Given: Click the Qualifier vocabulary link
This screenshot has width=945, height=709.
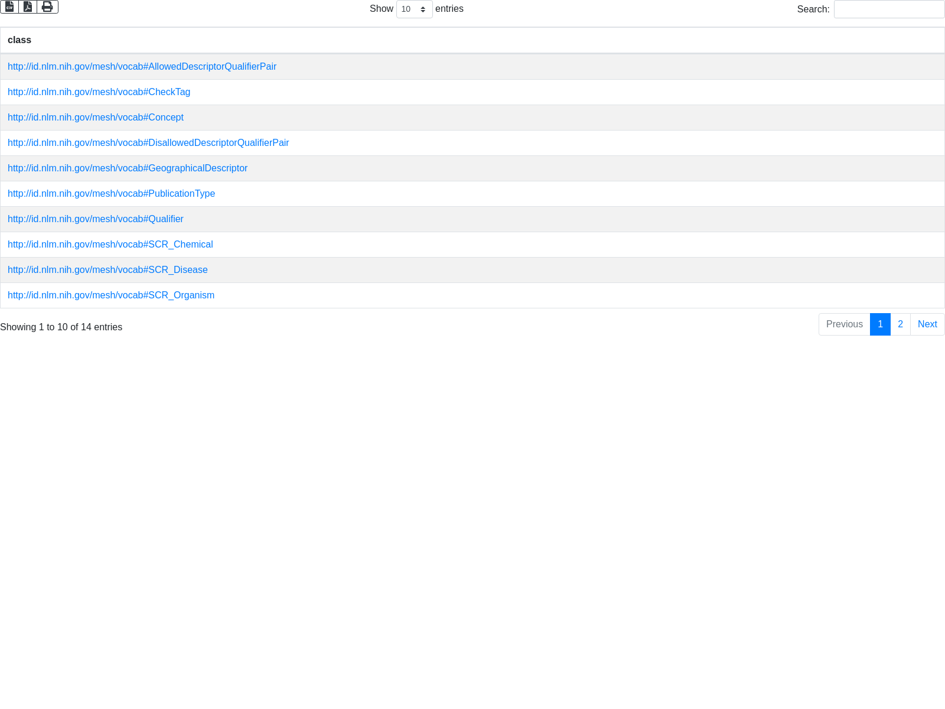Looking at the screenshot, I should 95,219.
